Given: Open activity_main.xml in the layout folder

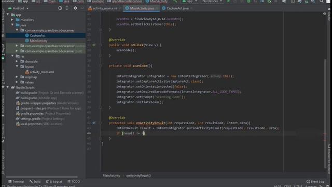Looking at the screenshot, I should pyautogui.click(x=41, y=72).
